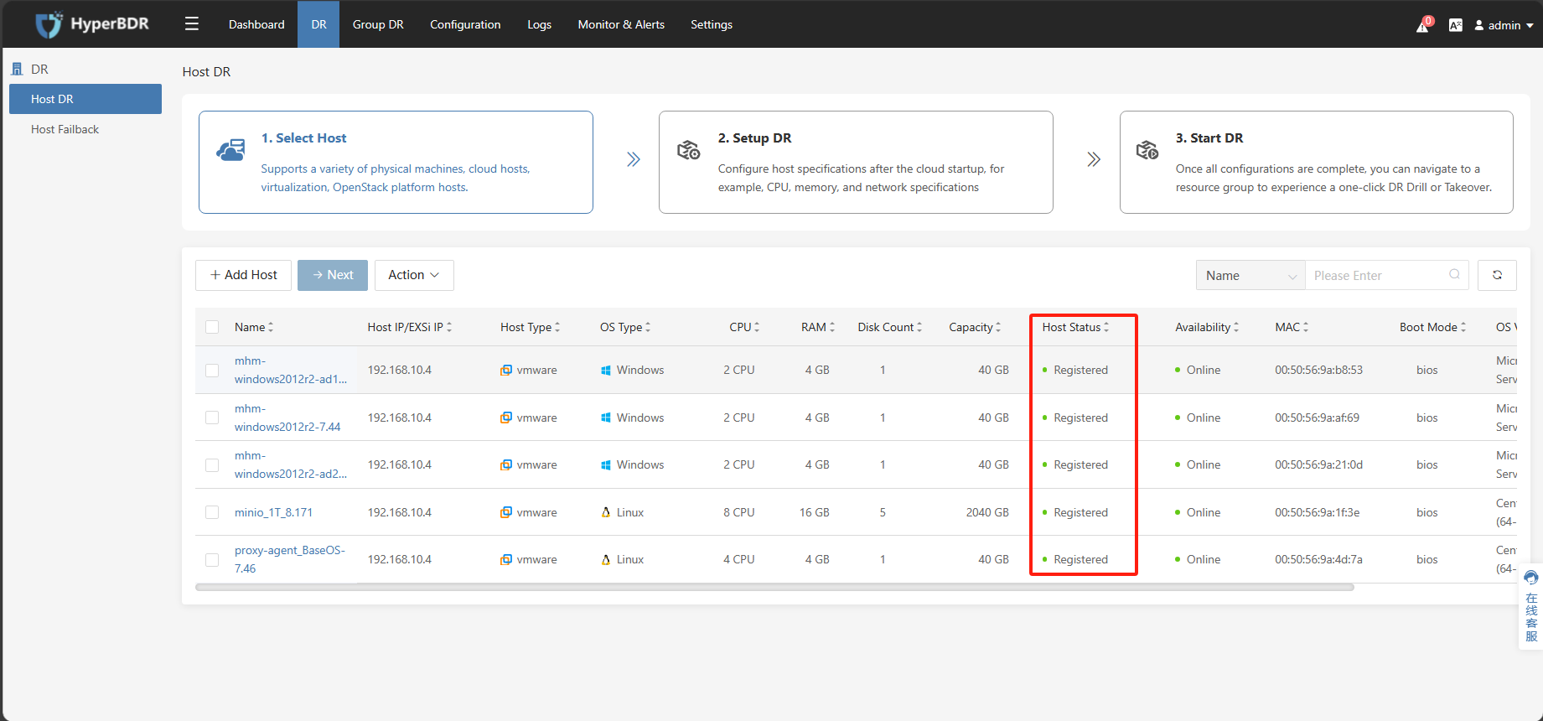Viewport: 1543px width, 721px height.
Task: Expand the Action dropdown
Action: (414, 275)
